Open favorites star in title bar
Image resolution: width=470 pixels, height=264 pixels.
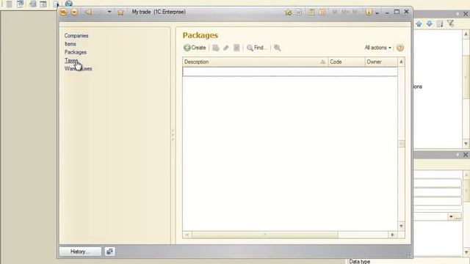point(120,12)
